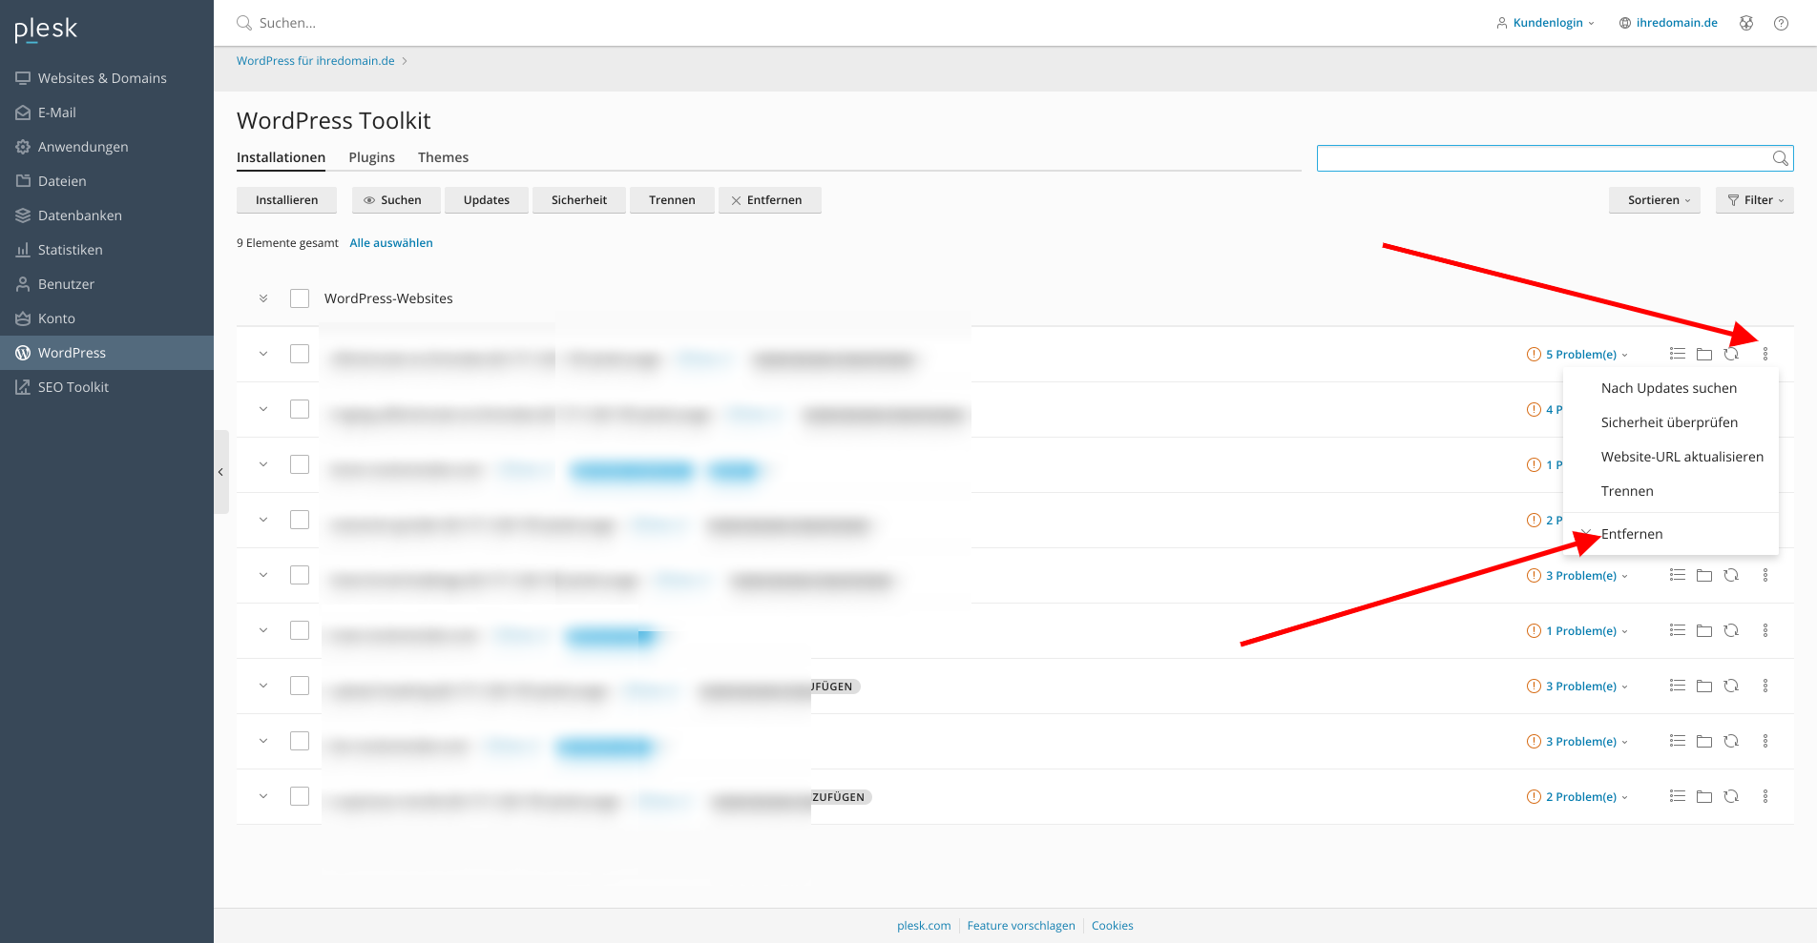Open Websites & Domains in sidebar
Screen dimensions: 1817x943
[107, 78]
